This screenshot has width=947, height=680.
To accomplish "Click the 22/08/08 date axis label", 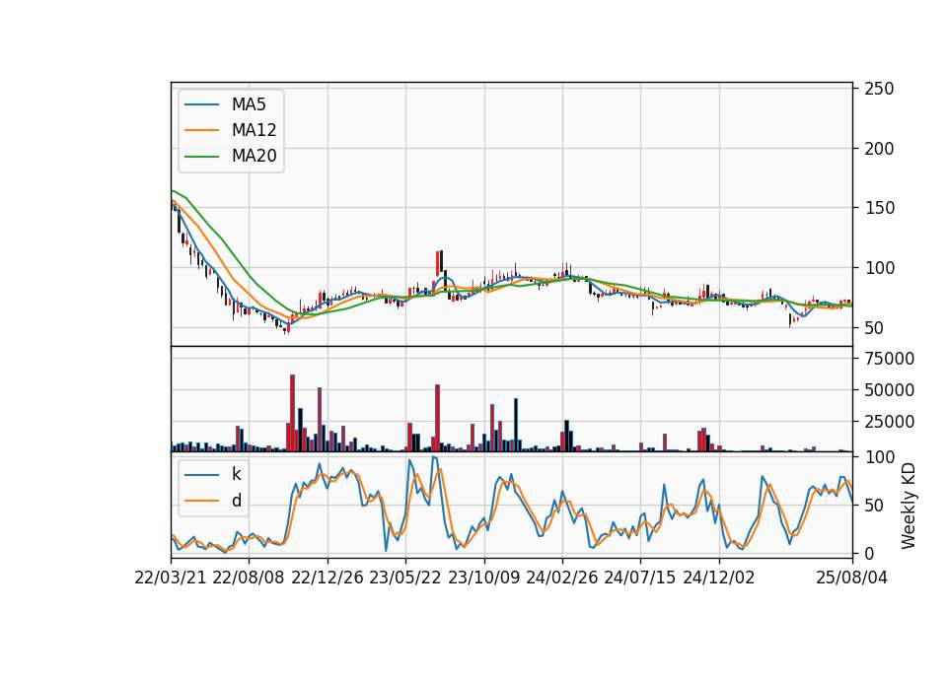I will pos(249,578).
